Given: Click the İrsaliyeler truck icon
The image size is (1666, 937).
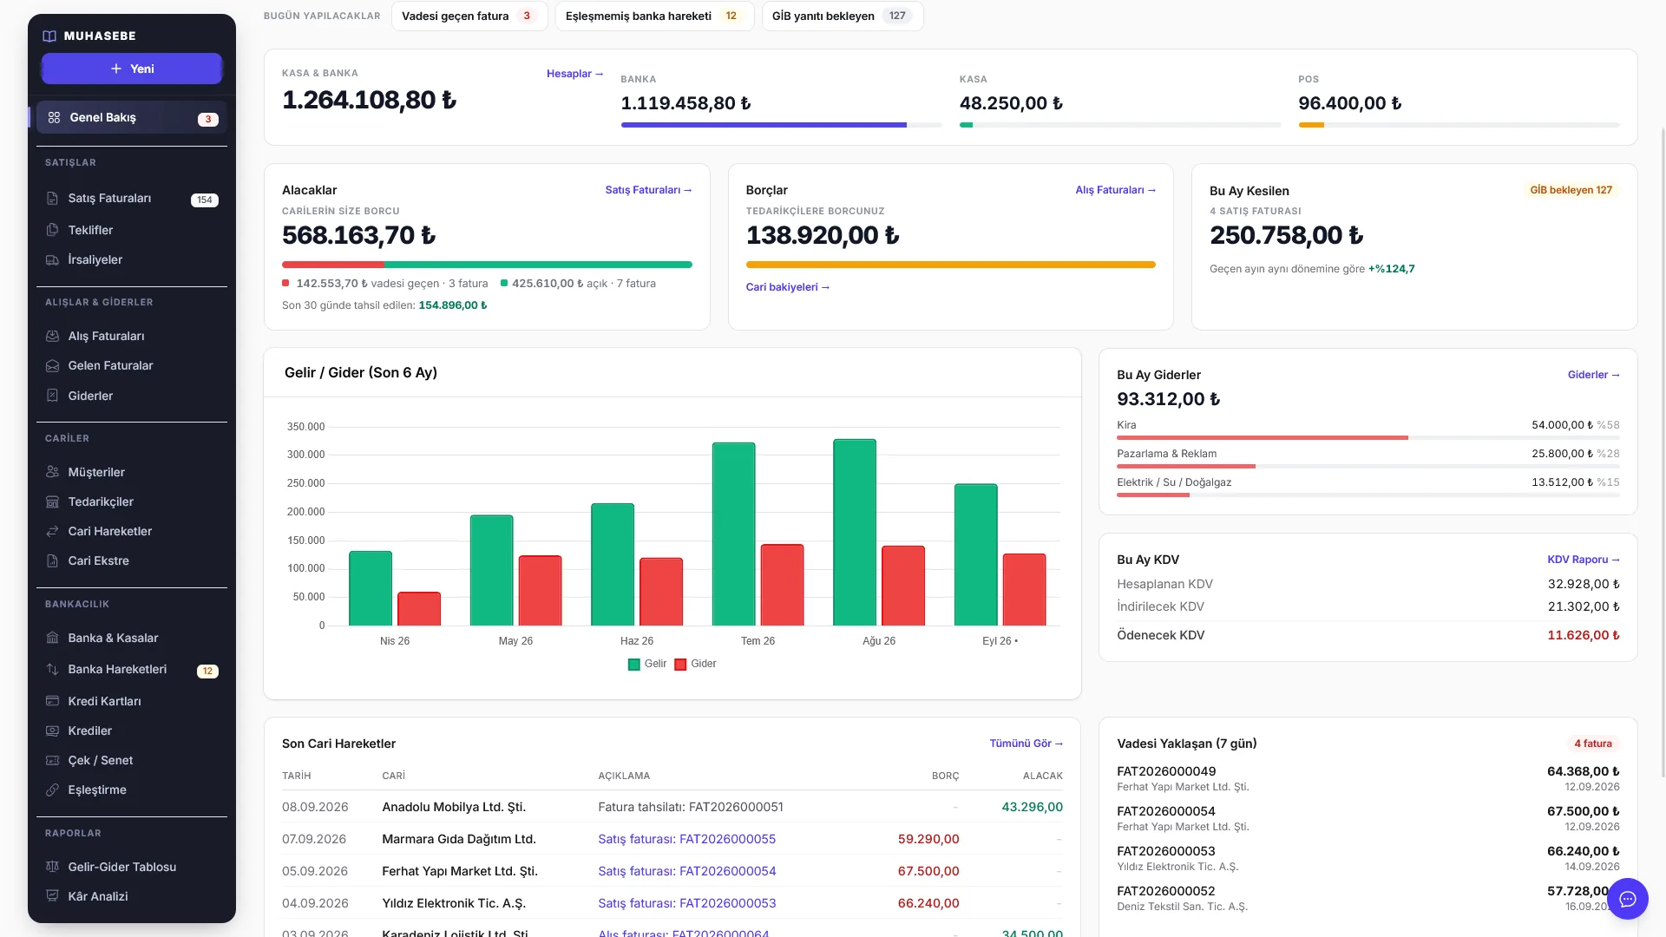Looking at the screenshot, I should click(x=52, y=259).
